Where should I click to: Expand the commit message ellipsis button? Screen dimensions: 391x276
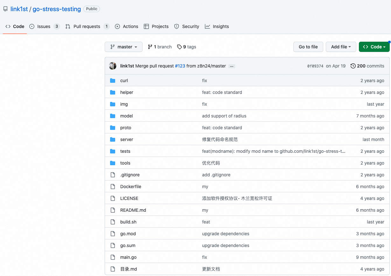pyautogui.click(x=232, y=66)
